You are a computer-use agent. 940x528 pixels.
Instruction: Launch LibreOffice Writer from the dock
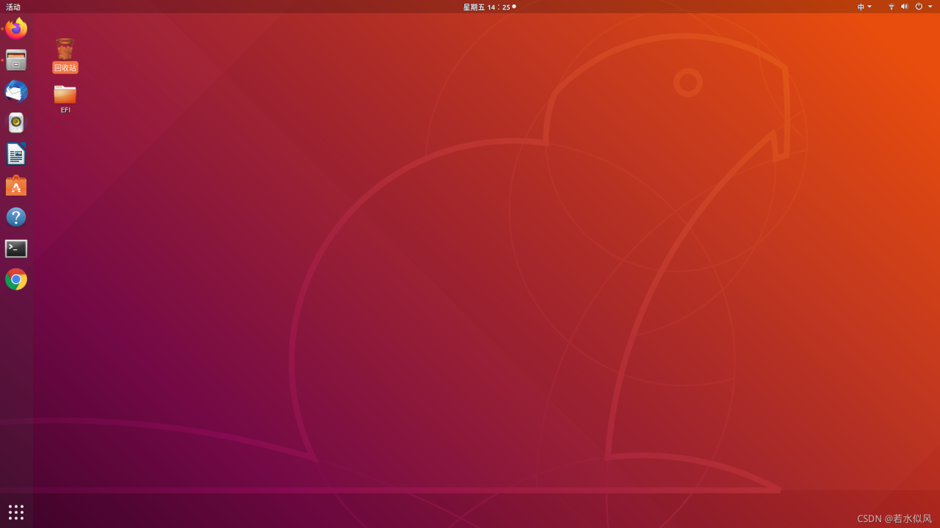pos(16,154)
